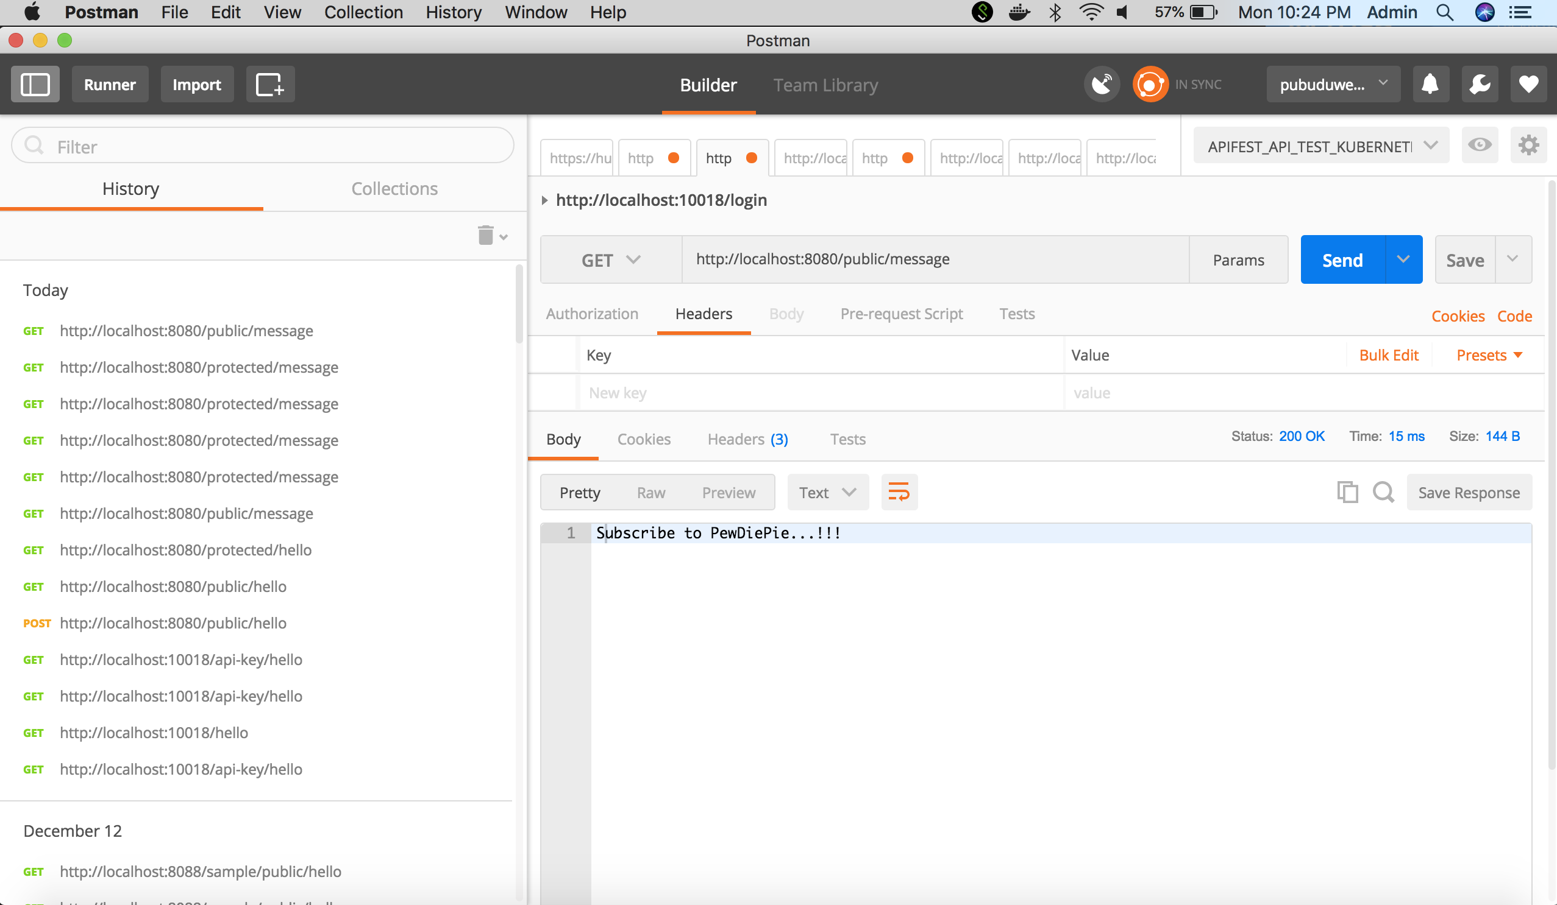The image size is (1557, 905).
Task: Open the Save dropdown arrow
Action: tap(1512, 259)
